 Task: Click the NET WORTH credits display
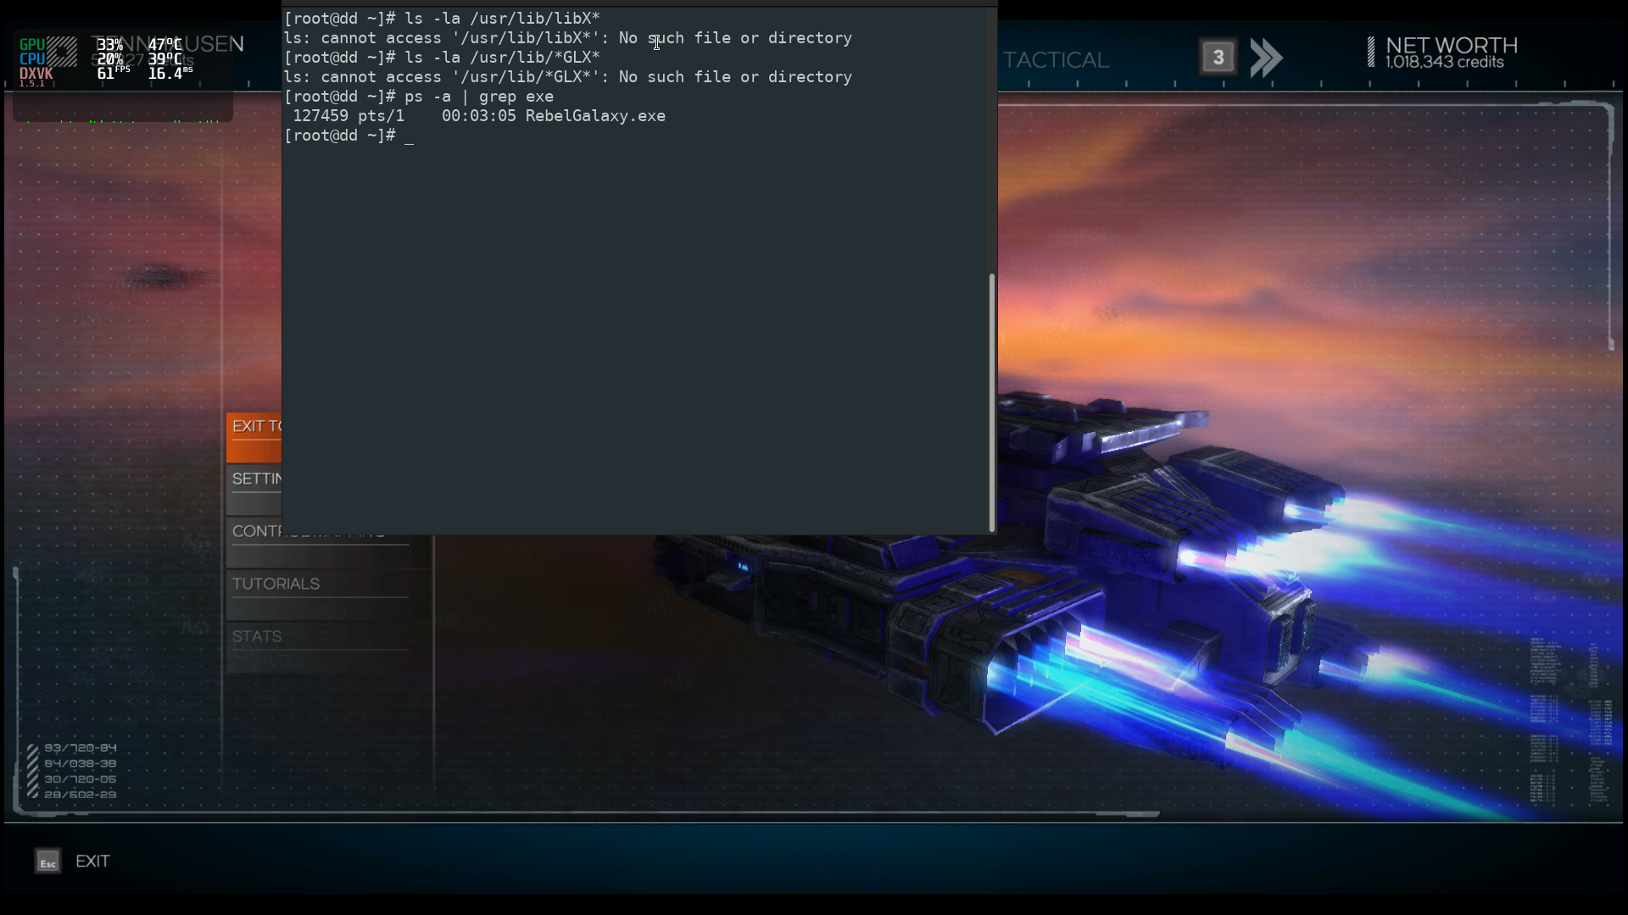coord(1451,53)
